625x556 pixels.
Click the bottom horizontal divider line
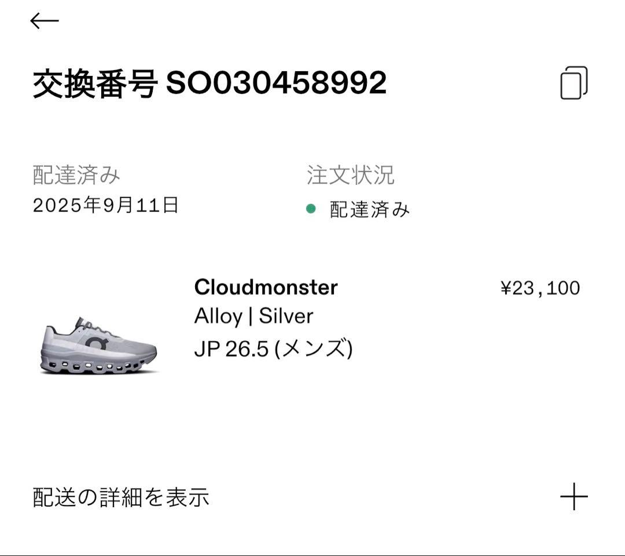(312, 554)
